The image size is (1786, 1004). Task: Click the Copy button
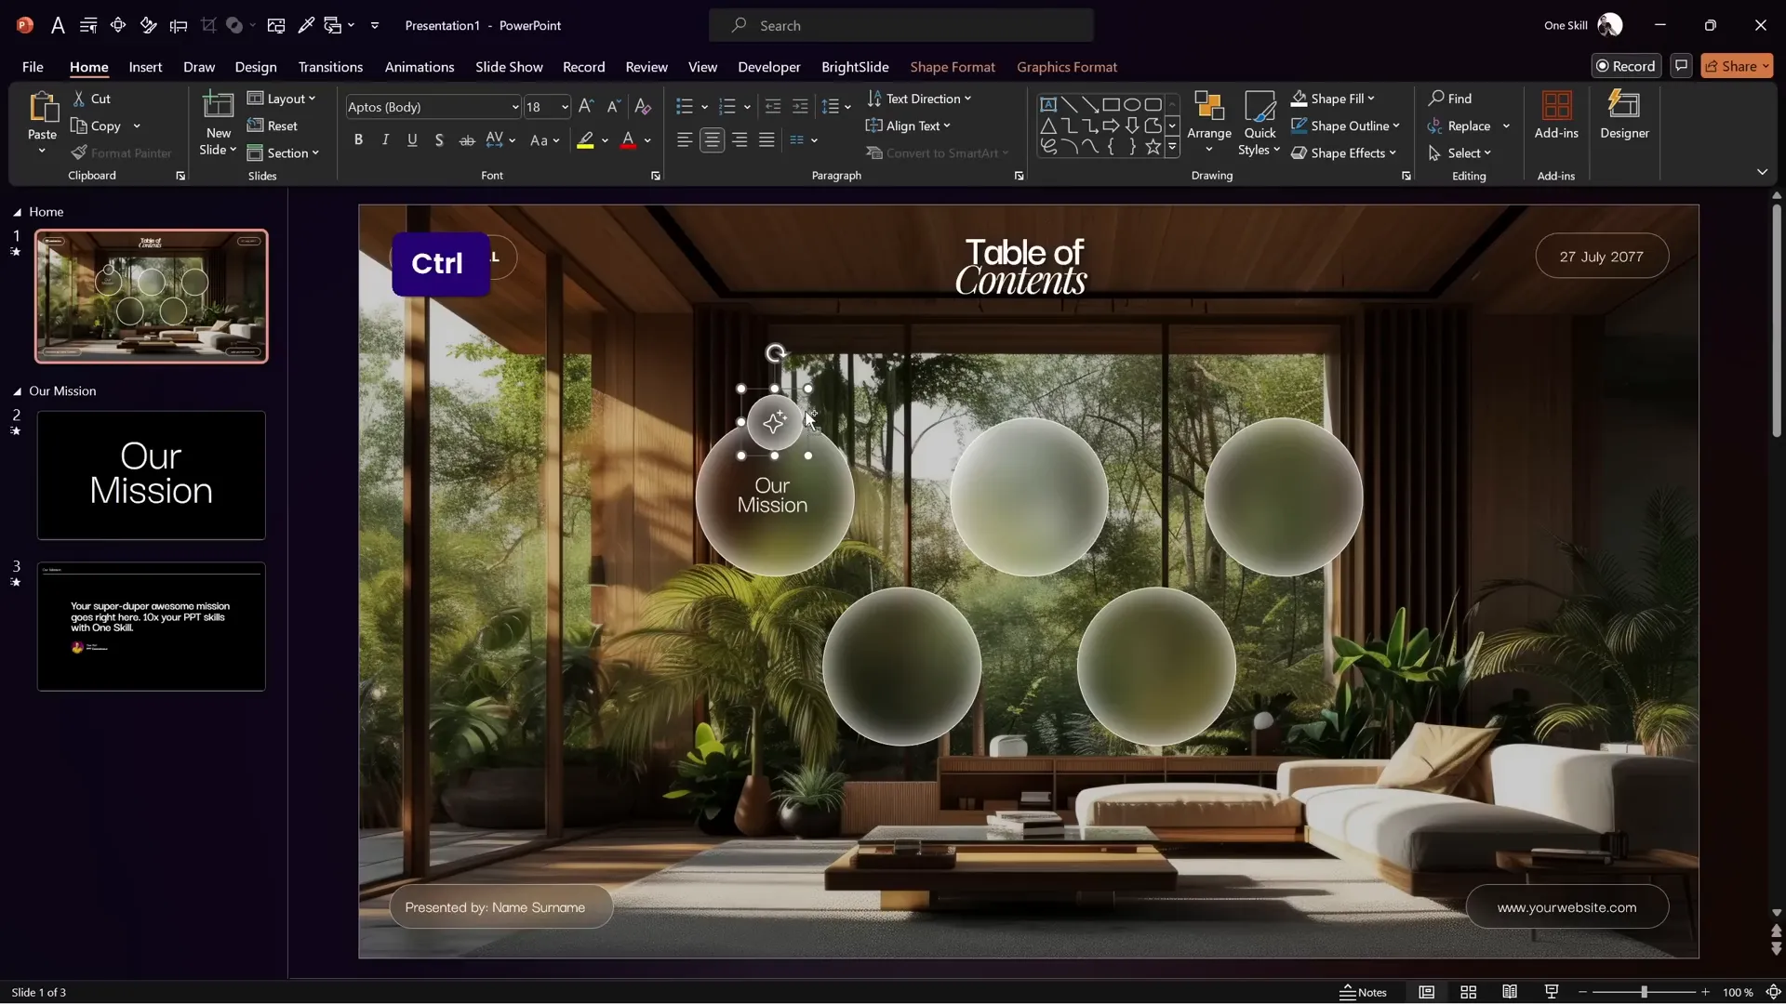coord(96,125)
